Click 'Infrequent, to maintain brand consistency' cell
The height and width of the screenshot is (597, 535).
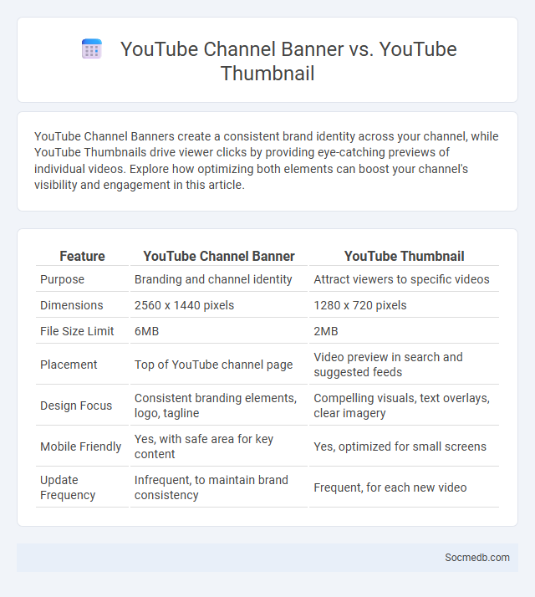point(211,487)
